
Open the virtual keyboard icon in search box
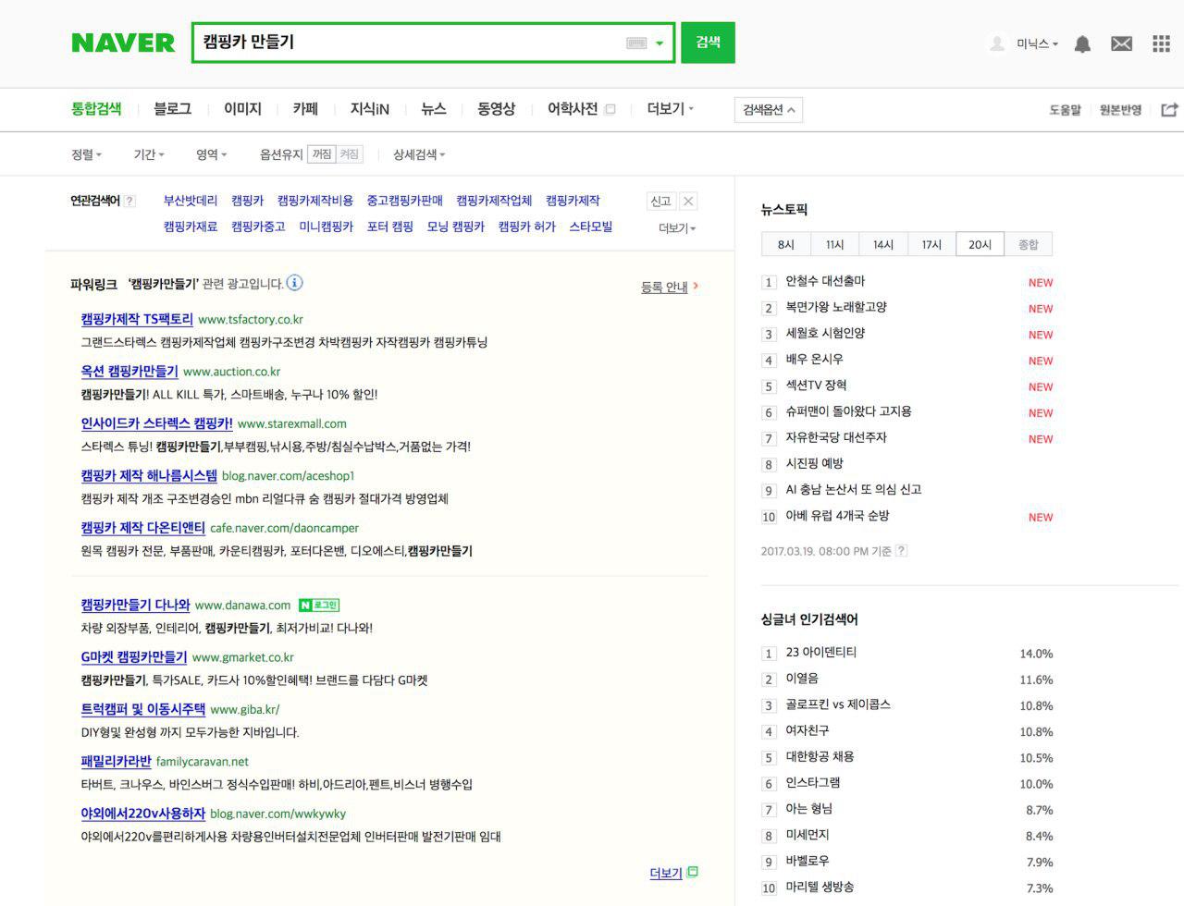tap(636, 43)
